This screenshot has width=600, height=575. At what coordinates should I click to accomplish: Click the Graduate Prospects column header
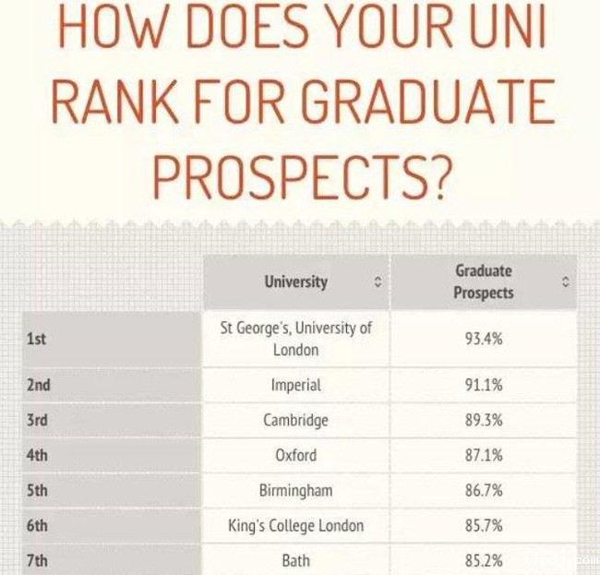[483, 282]
